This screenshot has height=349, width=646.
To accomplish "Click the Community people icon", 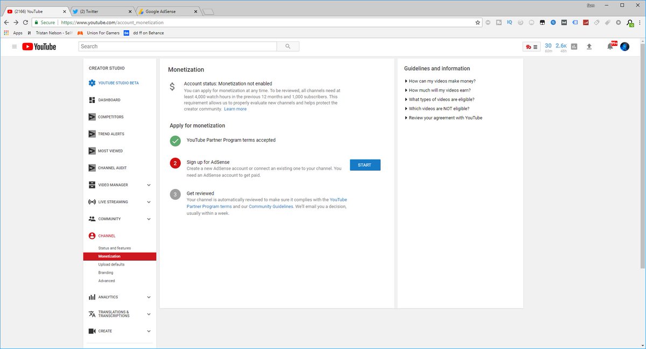I will pos(92,219).
